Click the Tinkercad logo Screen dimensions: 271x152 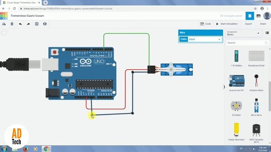[x=4, y=16]
